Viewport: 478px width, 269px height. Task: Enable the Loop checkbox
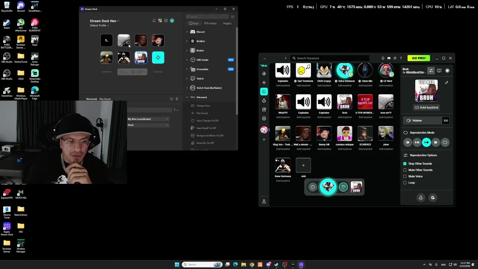pos(405,183)
